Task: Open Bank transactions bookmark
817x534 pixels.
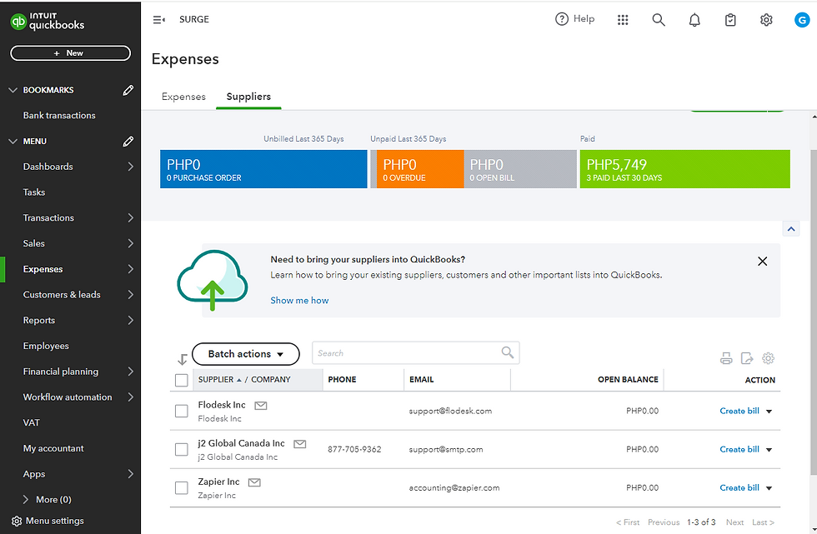Action: 59,116
